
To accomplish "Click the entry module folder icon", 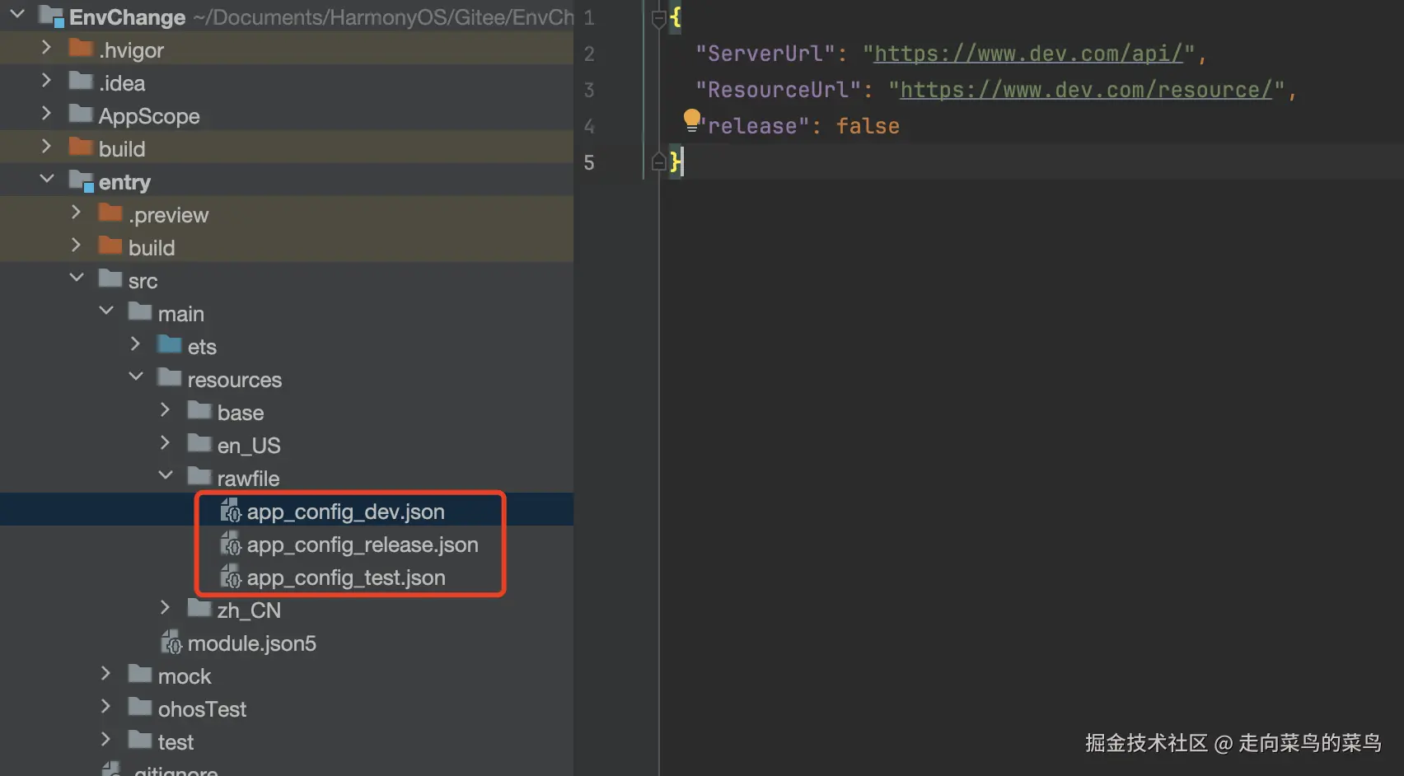I will (81, 180).
